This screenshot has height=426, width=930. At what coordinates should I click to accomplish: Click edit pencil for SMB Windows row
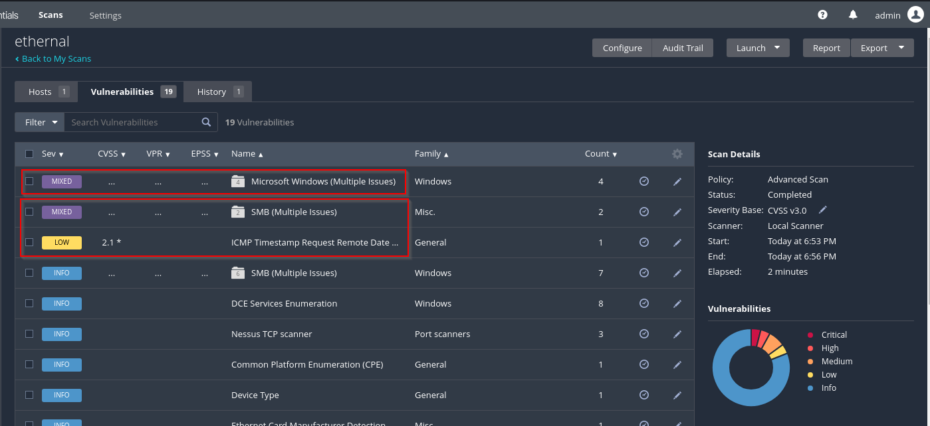[677, 273]
